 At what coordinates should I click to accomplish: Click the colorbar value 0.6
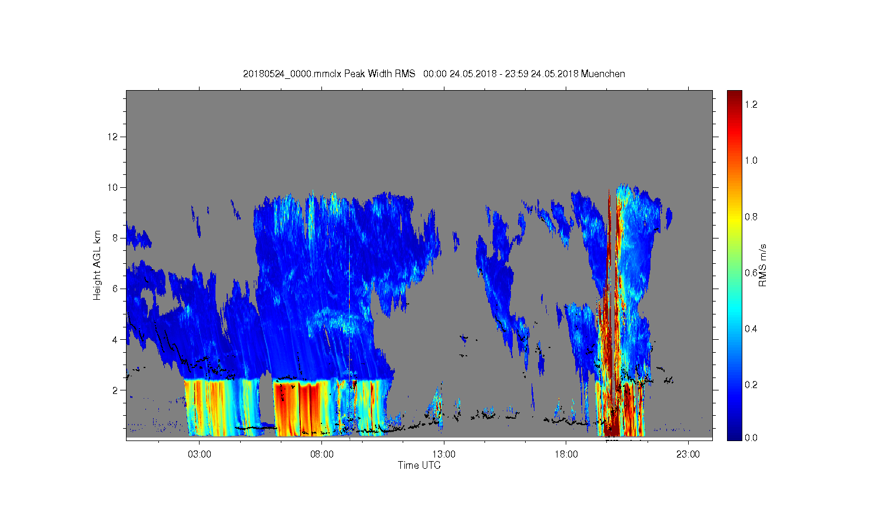(751, 273)
